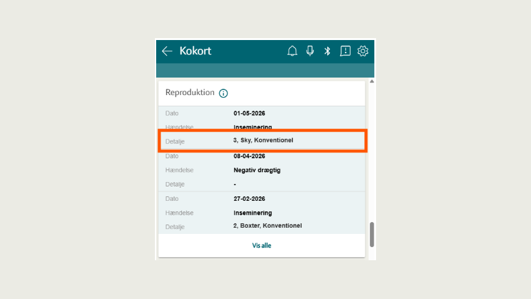Open Bluetooth connection icon

coord(327,51)
